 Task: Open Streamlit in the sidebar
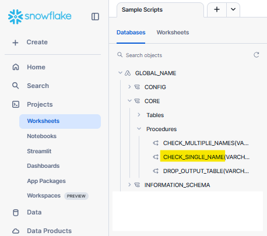point(39,151)
